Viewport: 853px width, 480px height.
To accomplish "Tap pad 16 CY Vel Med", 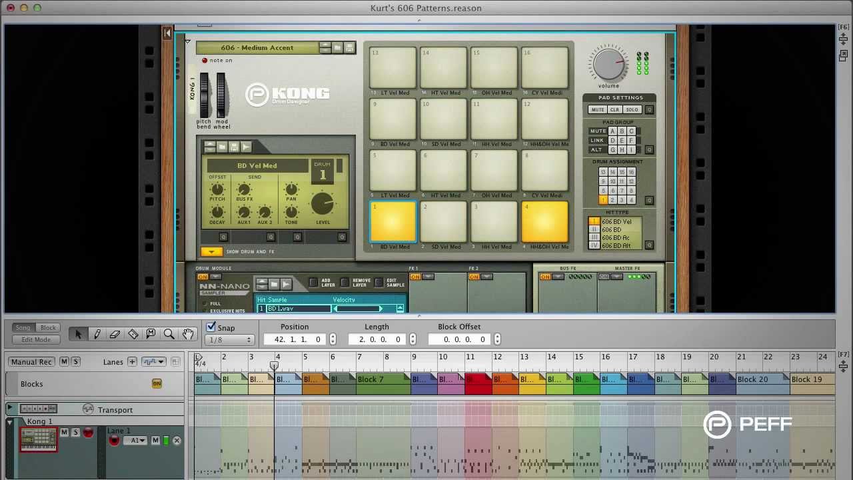I will coord(544,68).
